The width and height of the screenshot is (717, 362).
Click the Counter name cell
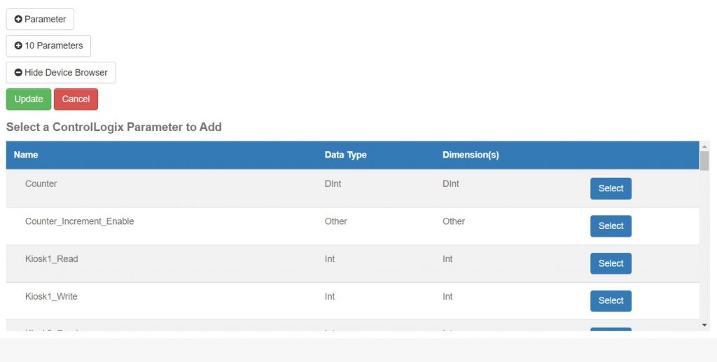[41, 183]
